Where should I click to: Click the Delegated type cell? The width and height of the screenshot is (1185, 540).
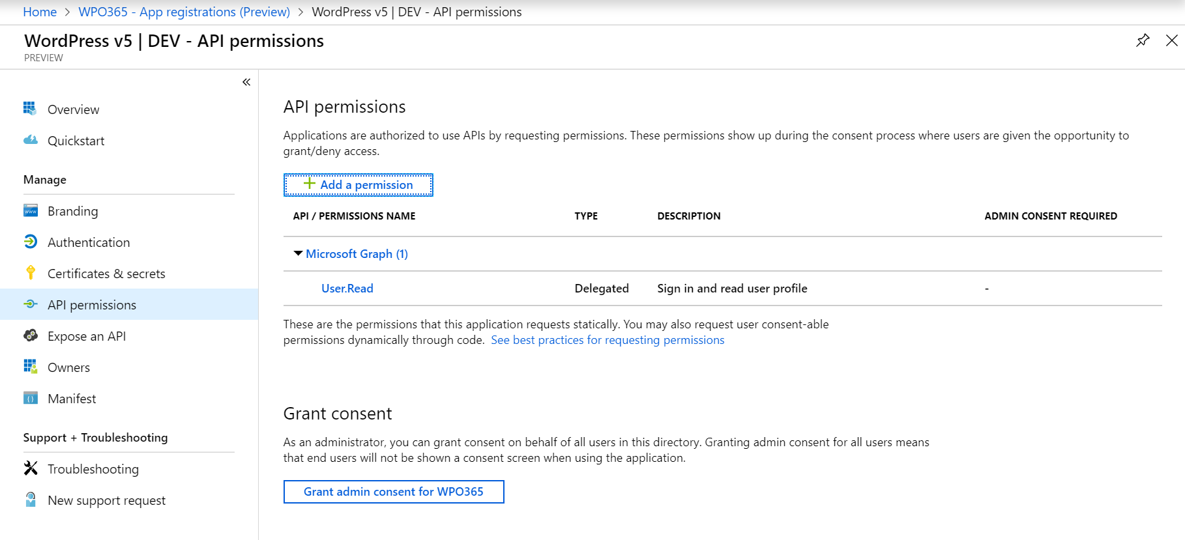(602, 289)
